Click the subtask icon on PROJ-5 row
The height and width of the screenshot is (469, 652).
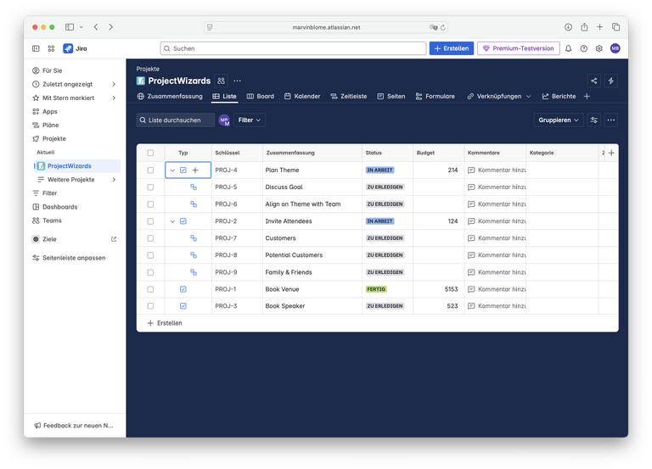[x=194, y=187]
